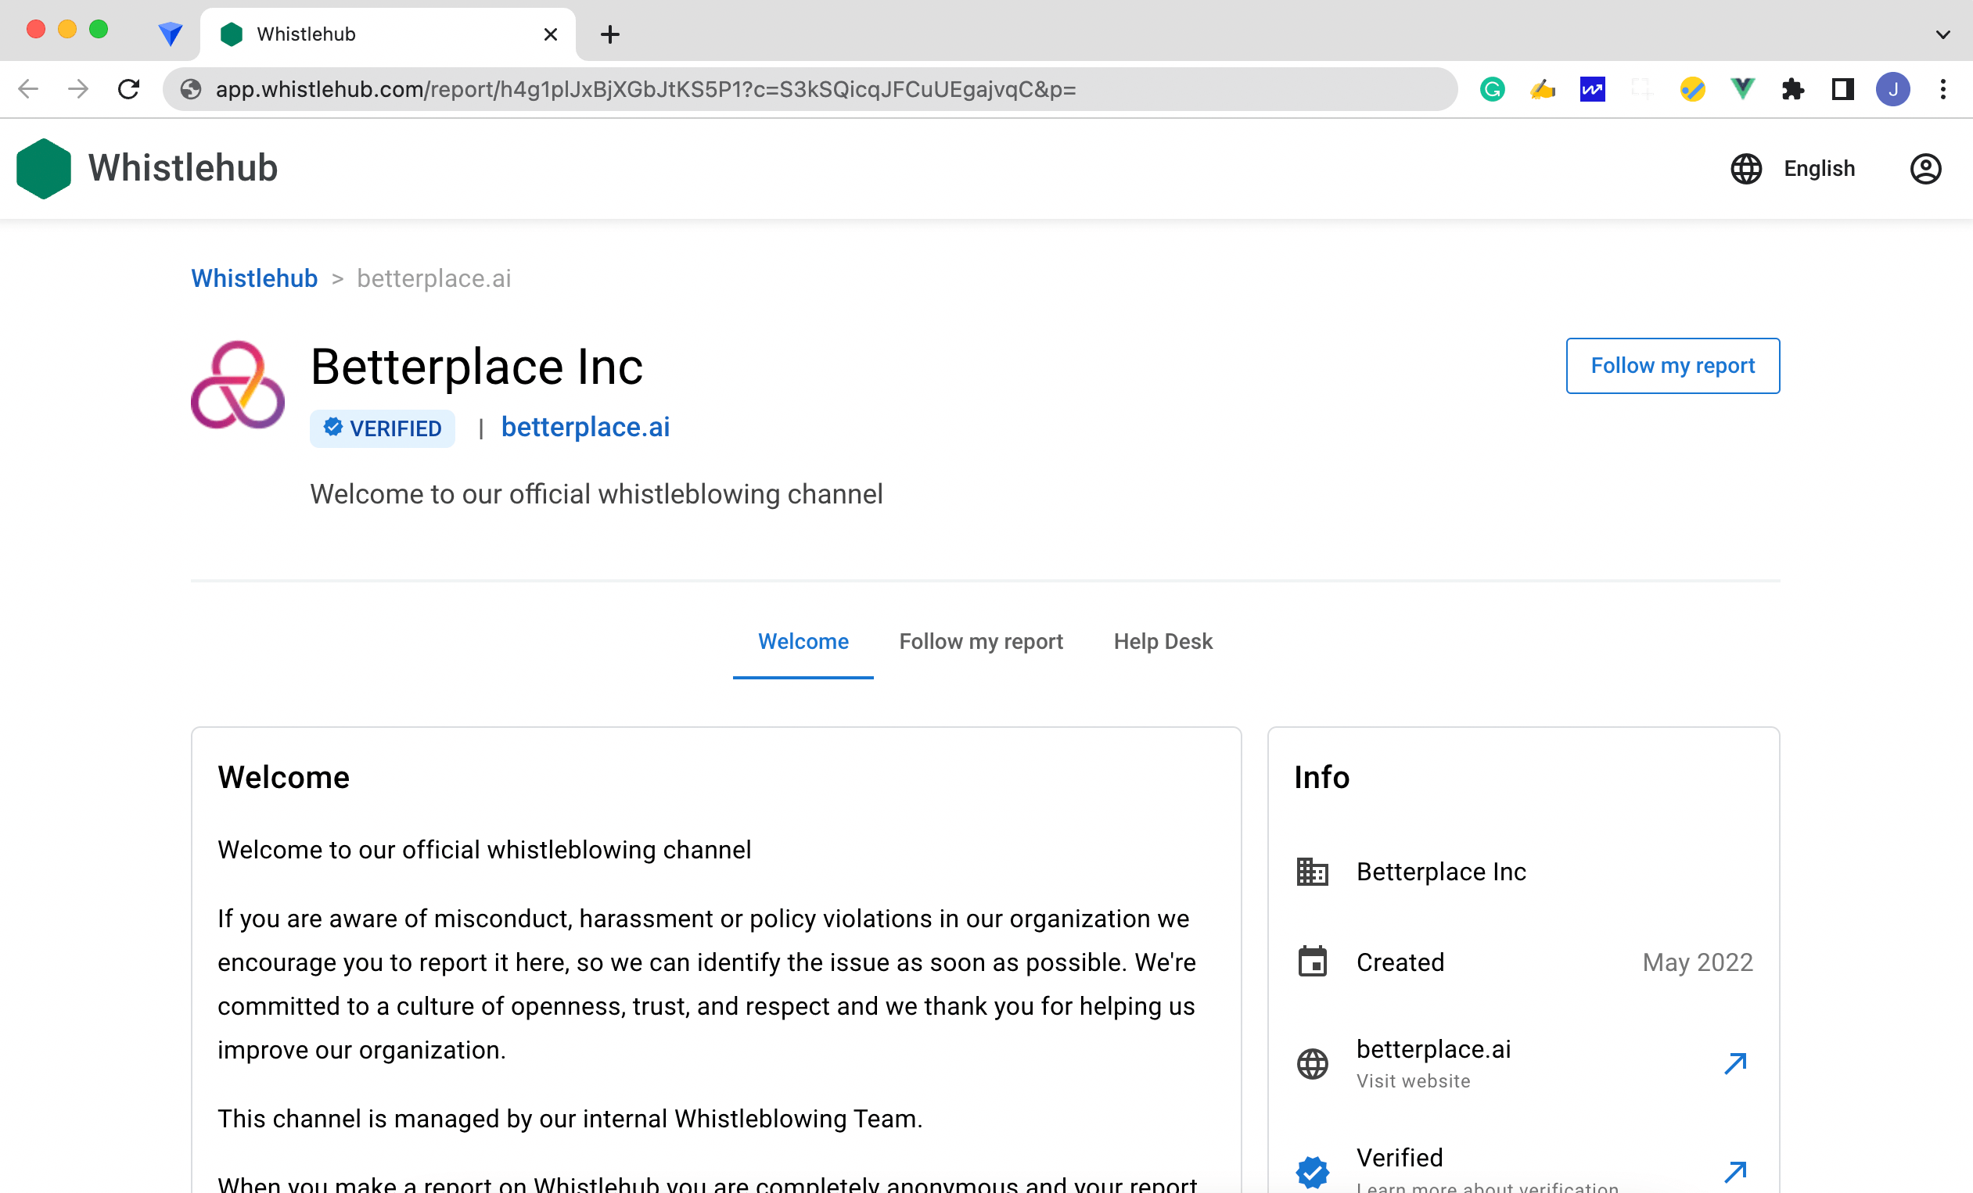Click the user account icon top right
This screenshot has height=1193, width=1973.
click(x=1927, y=168)
